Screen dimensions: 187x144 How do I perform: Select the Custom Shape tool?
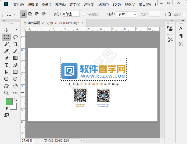6,86
